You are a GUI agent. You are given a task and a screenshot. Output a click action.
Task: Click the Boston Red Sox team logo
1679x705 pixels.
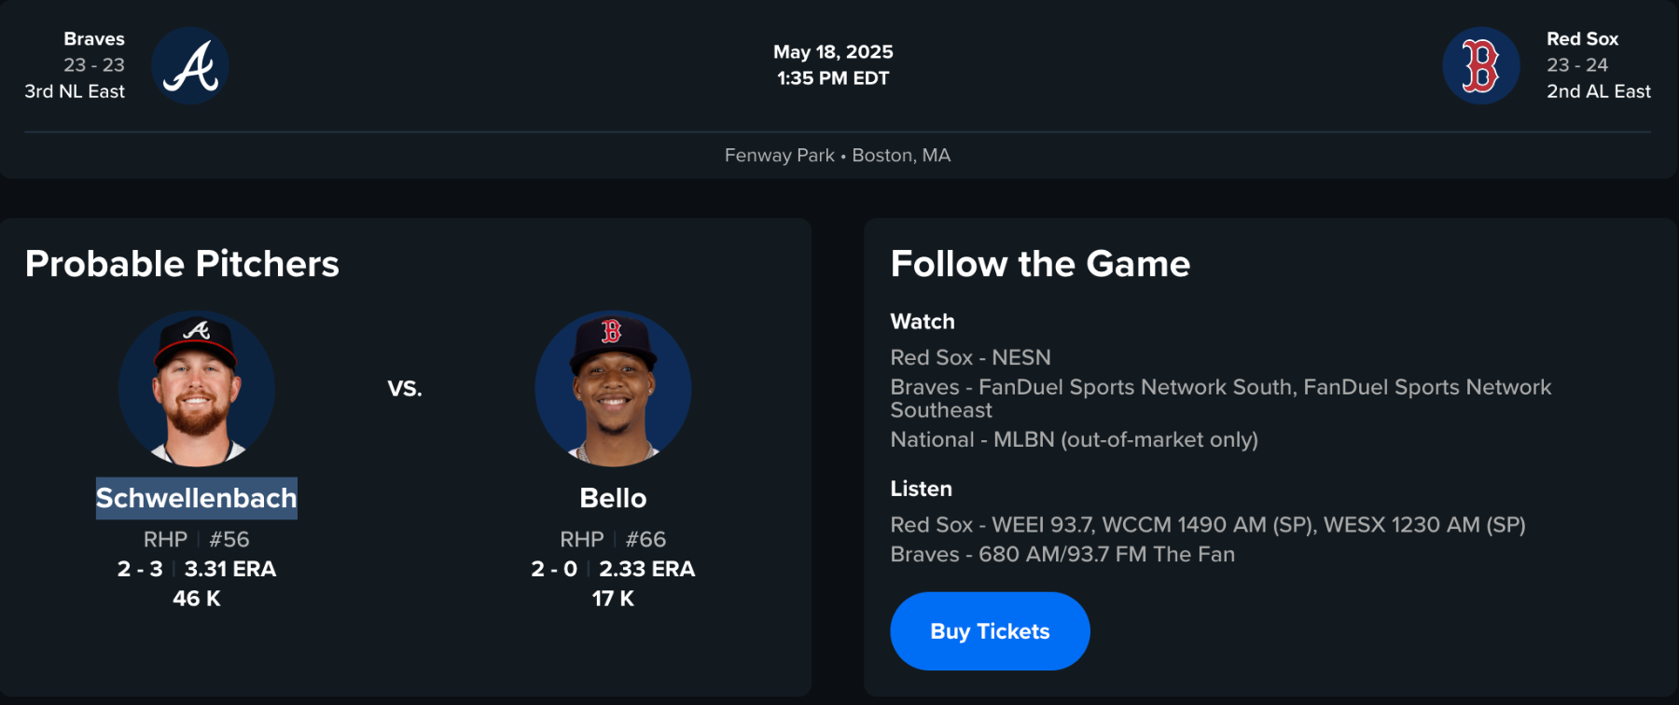[1480, 66]
